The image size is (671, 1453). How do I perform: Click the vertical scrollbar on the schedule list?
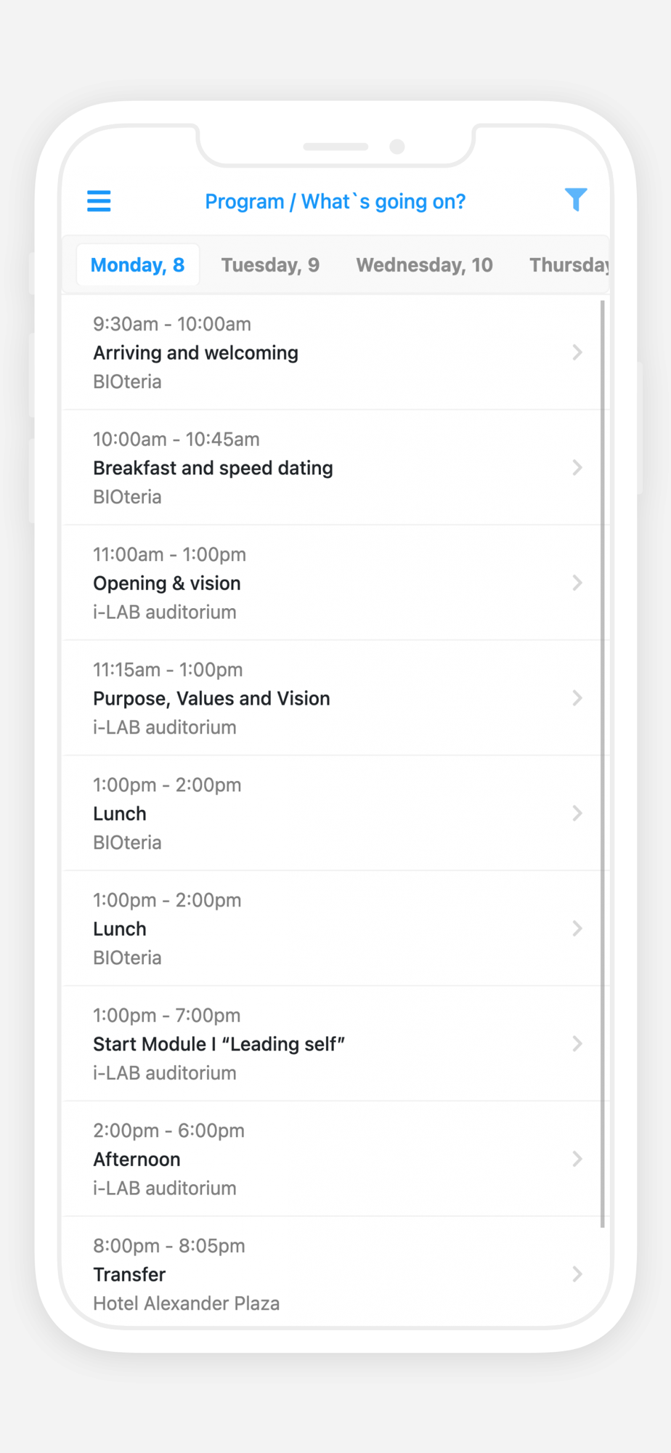603,763
